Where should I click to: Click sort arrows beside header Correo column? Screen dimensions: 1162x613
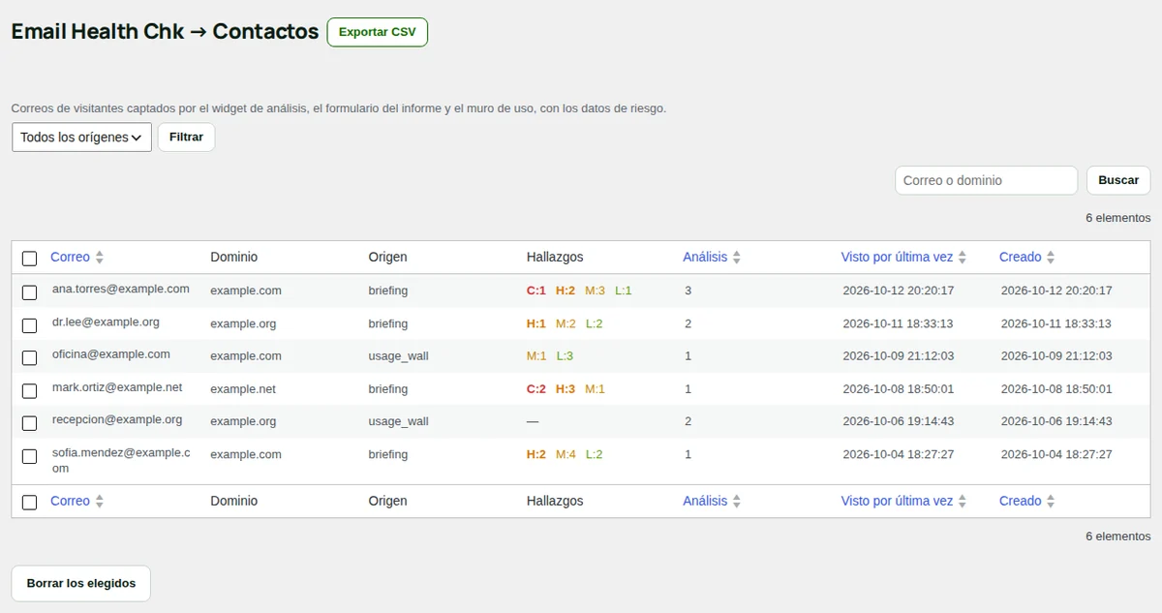(100, 258)
